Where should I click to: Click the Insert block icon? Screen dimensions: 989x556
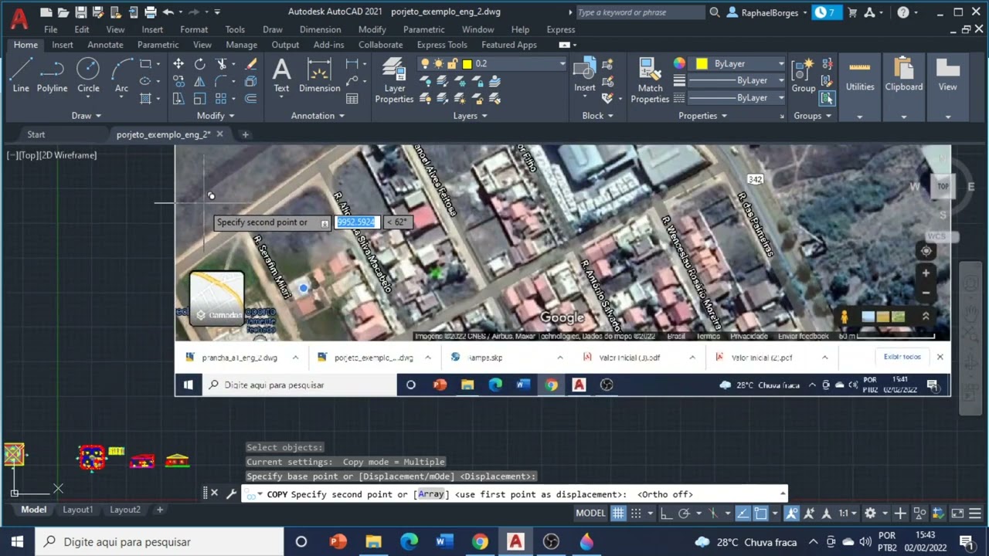[x=585, y=76]
